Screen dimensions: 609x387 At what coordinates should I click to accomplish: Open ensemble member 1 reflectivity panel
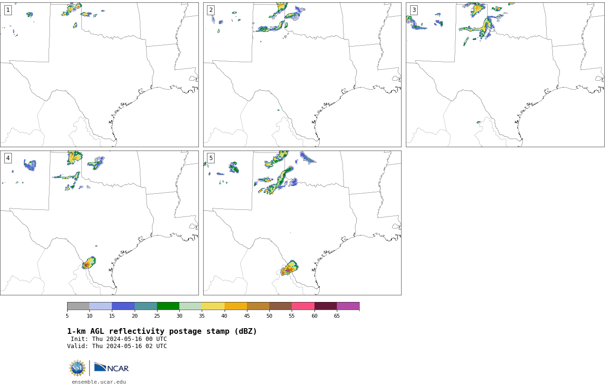pos(99,75)
